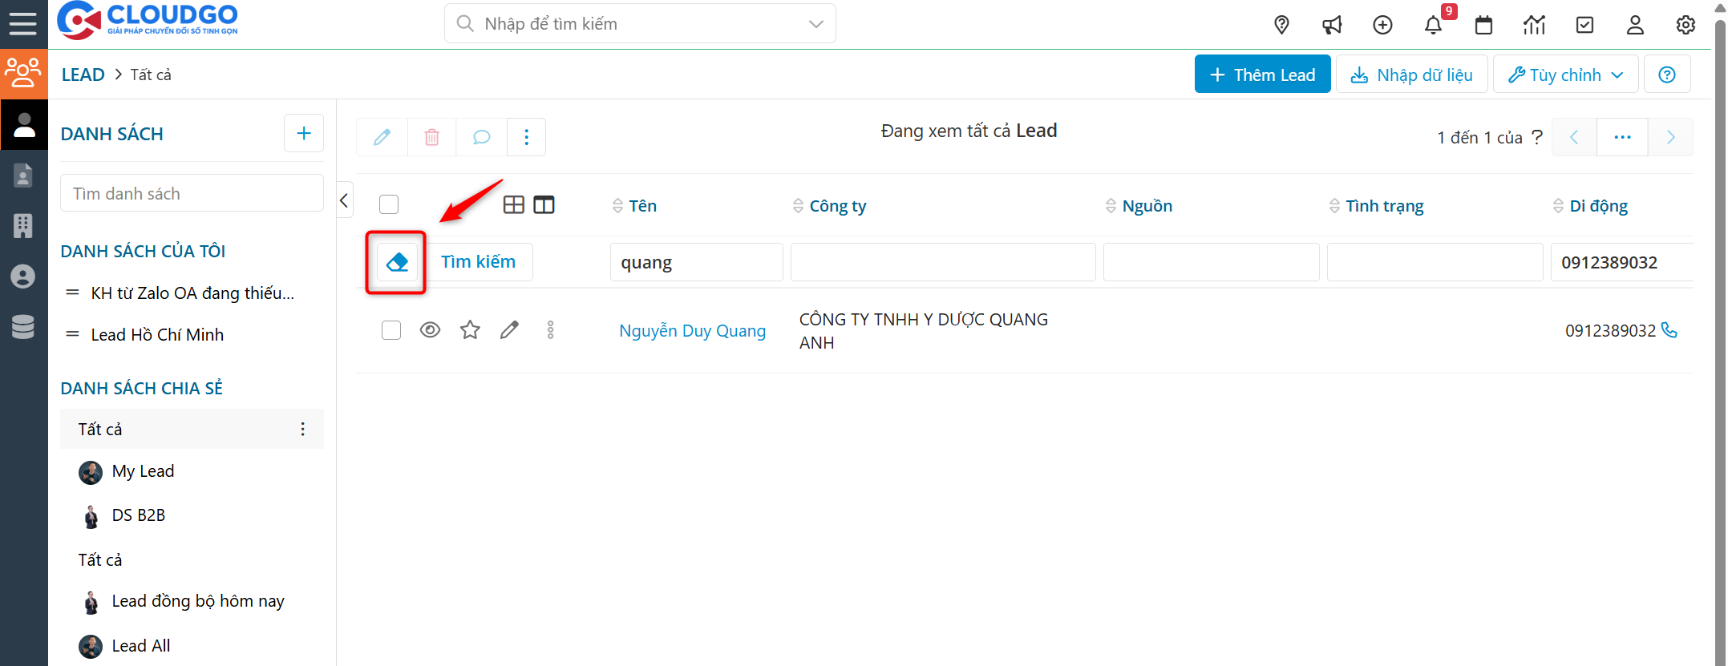This screenshot has width=1728, height=666.
Task: Click the eraser clear-filter icon
Action: tap(397, 262)
